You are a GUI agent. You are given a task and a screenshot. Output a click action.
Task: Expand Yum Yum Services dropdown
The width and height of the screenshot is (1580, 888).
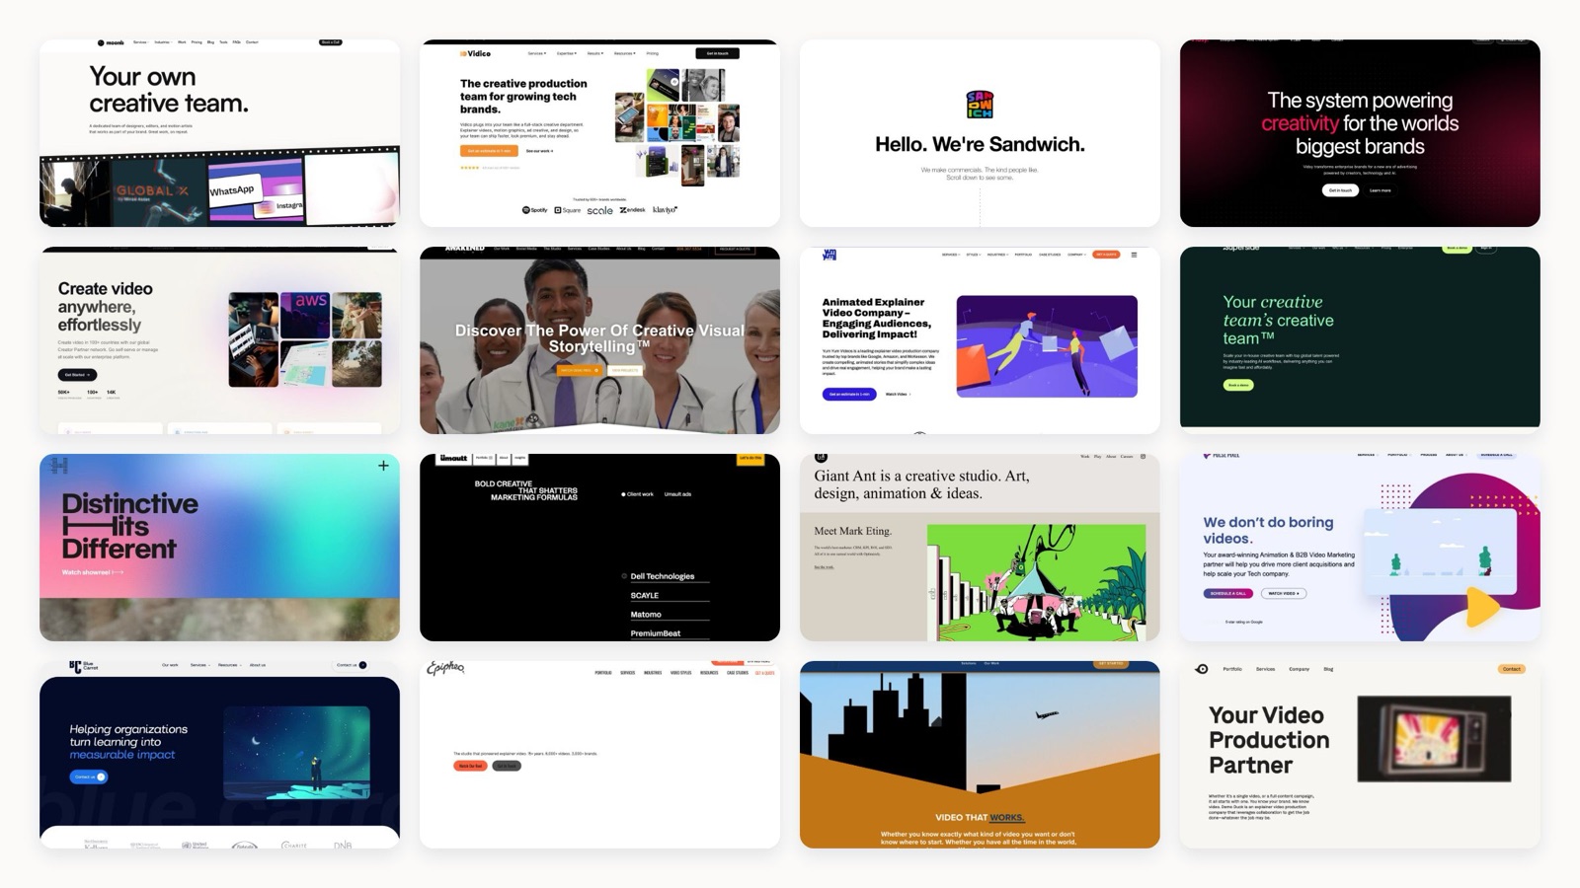click(x=951, y=255)
